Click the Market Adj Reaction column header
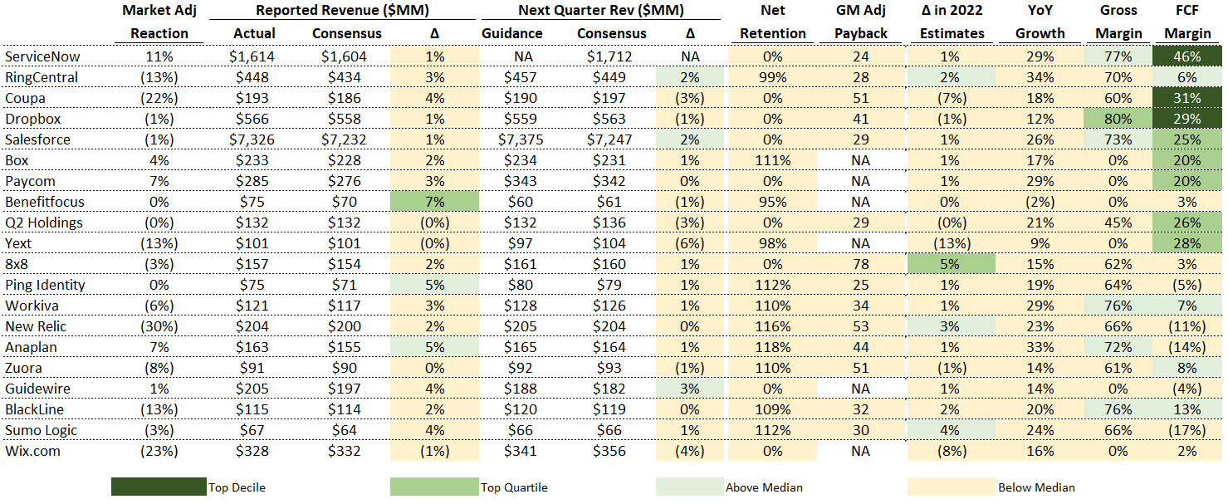Screen dimensions: 1228x504 (159, 22)
